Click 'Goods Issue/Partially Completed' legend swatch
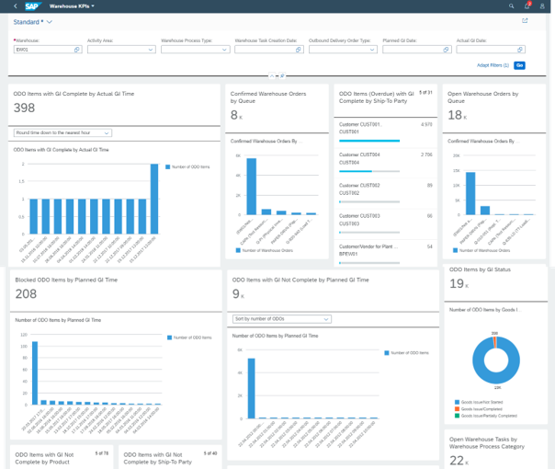Viewport: 555px width, 469px height. [x=457, y=416]
